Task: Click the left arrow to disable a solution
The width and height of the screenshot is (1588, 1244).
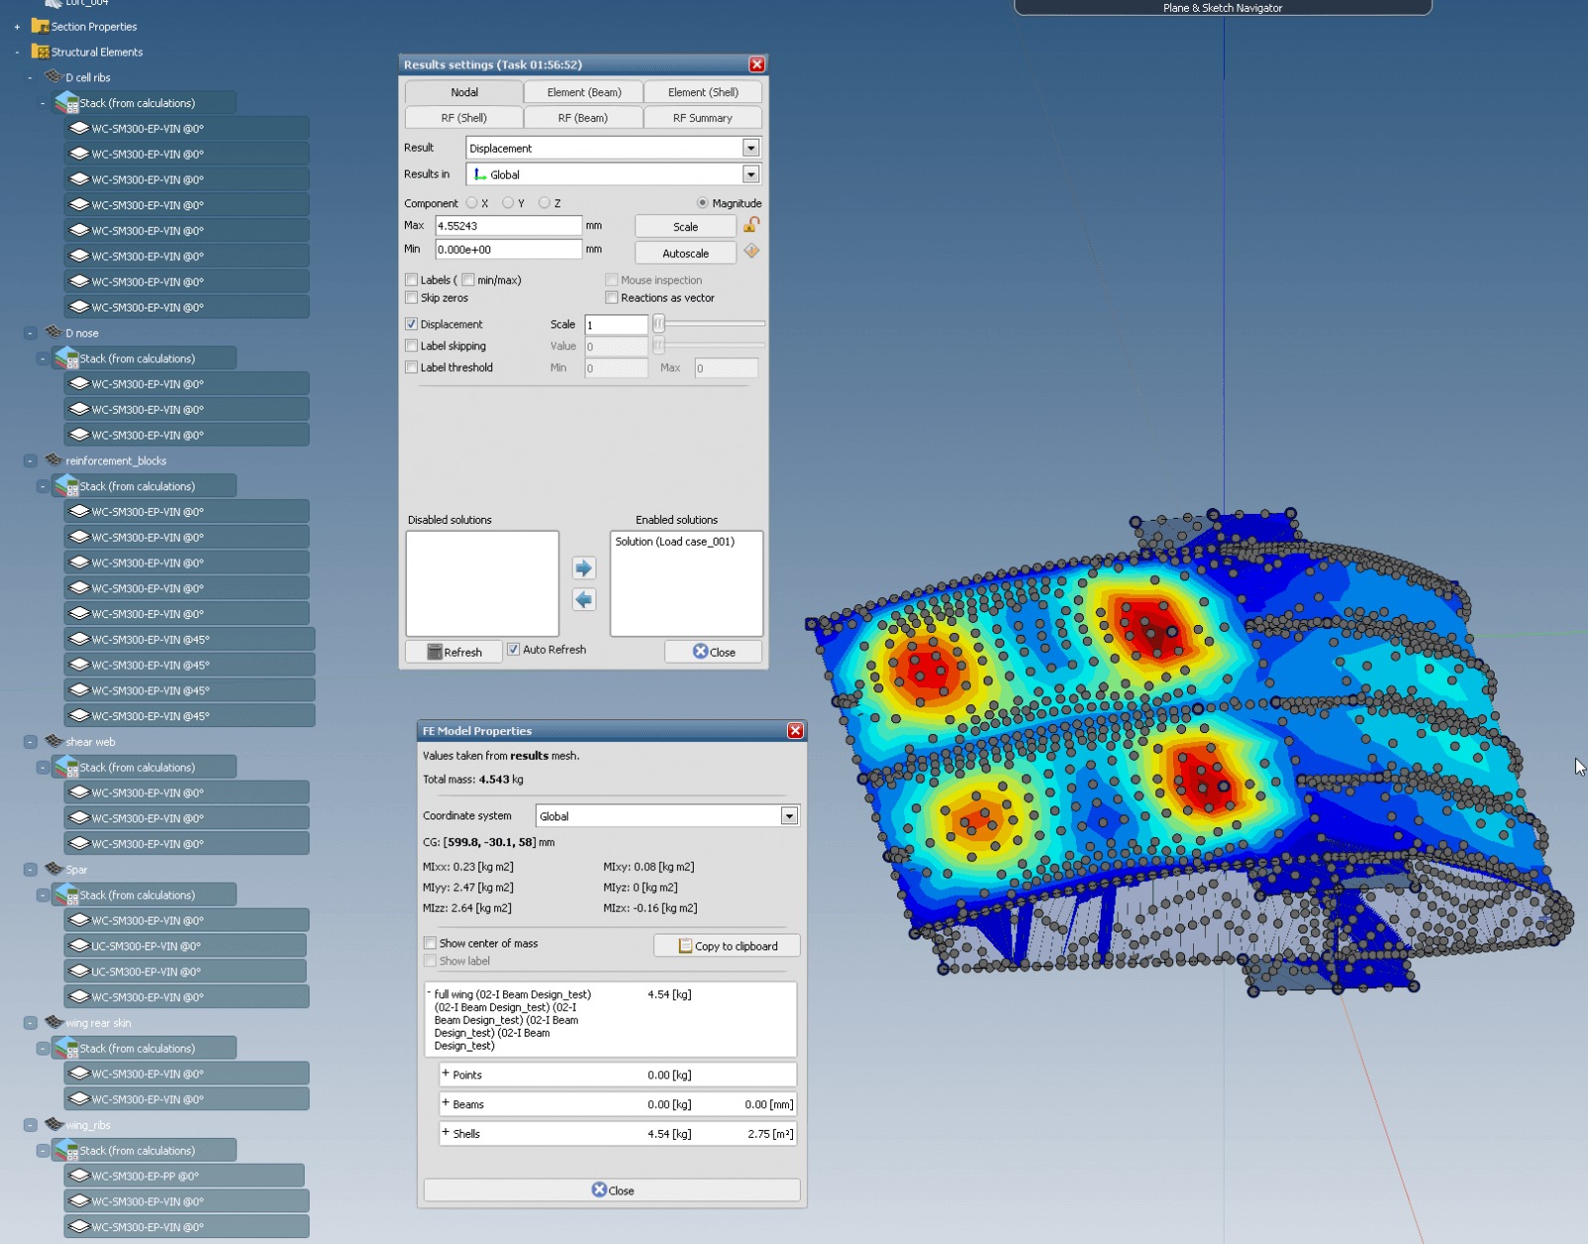Action: point(584,599)
